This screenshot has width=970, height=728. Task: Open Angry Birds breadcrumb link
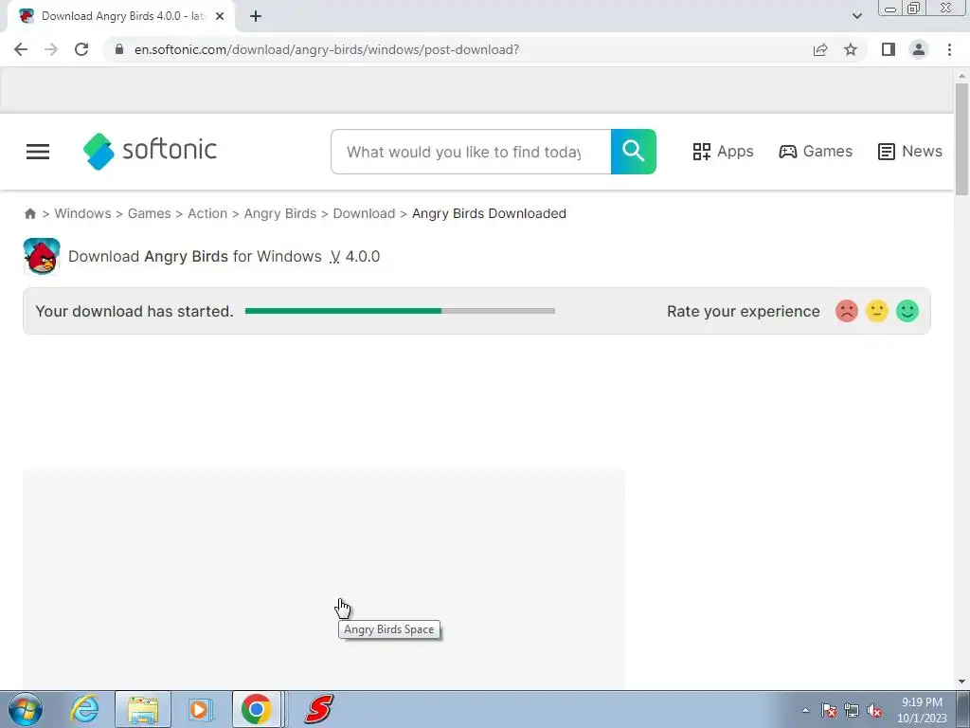[280, 213]
